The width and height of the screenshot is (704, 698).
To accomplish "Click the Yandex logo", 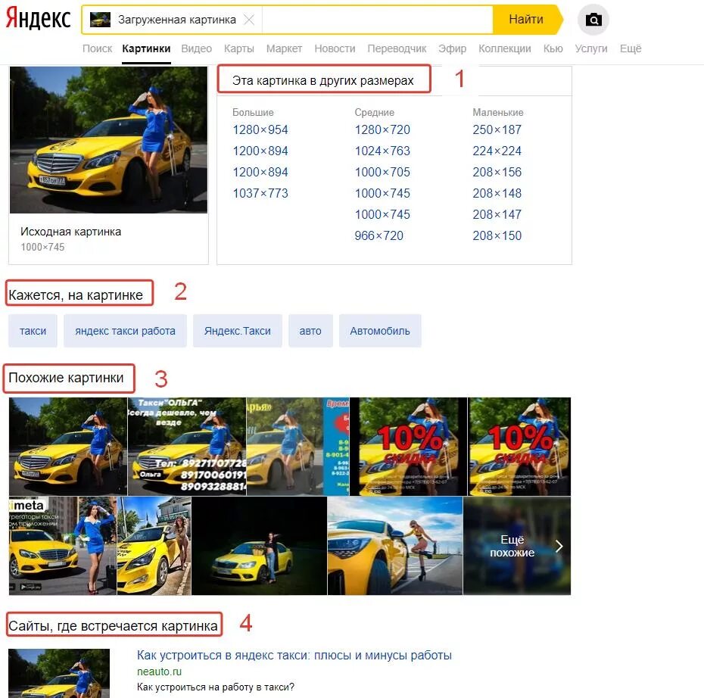I will [x=38, y=18].
